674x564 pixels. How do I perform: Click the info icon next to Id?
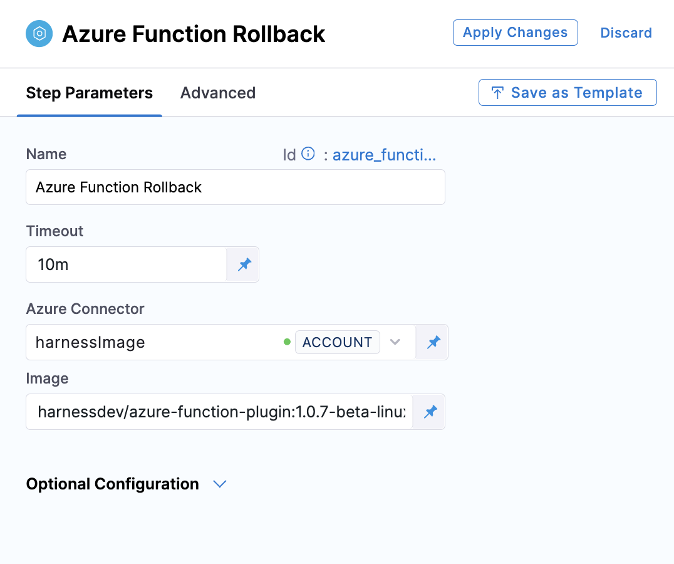[x=308, y=154]
